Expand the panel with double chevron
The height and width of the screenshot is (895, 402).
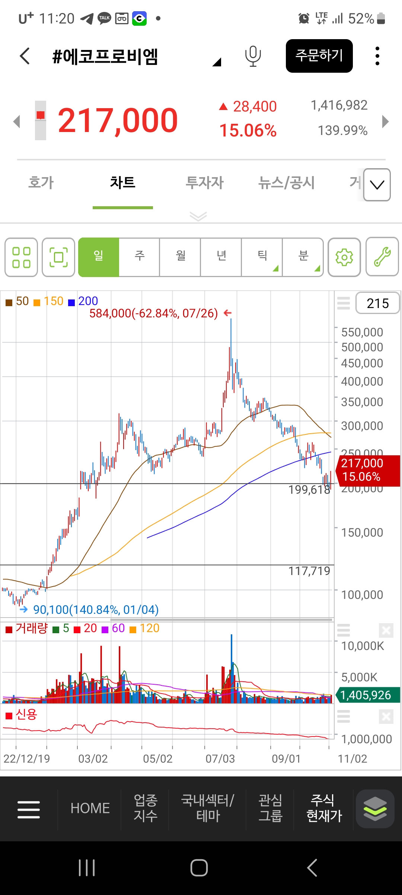click(198, 216)
